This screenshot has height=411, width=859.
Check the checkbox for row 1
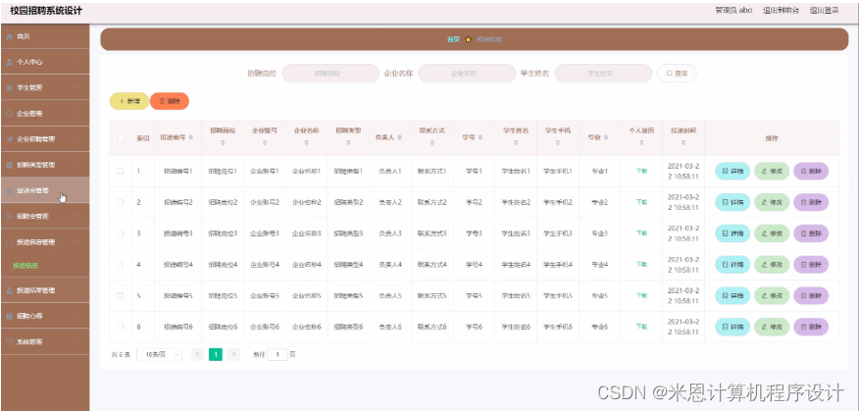pos(121,171)
